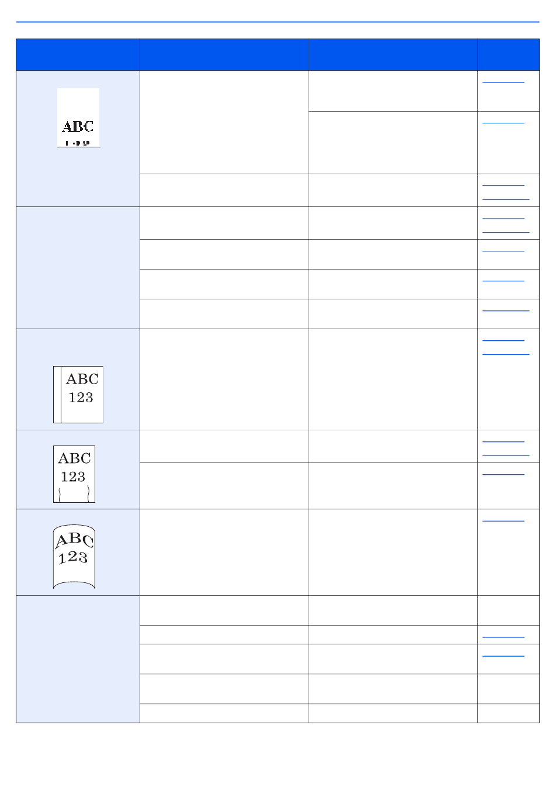
Task: Open the reference link in the vertical-line image row
Action: [x=506, y=346]
